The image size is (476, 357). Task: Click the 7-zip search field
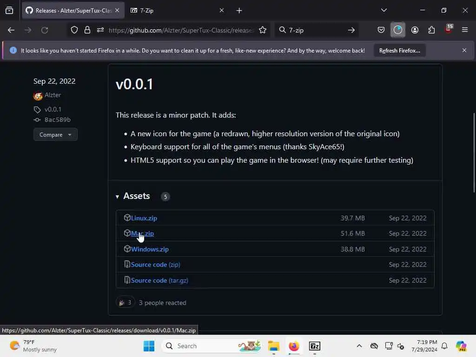point(316,30)
